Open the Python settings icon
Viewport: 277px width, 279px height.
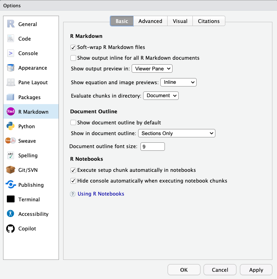11,126
